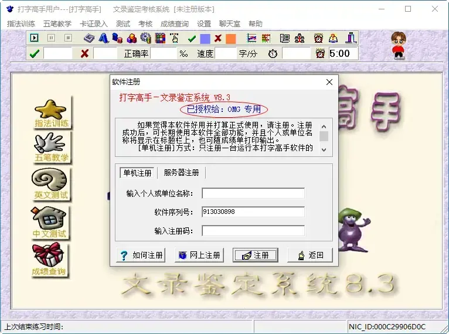Click the stop toolbar button
This screenshot has width=449, height=334.
tap(68, 38)
